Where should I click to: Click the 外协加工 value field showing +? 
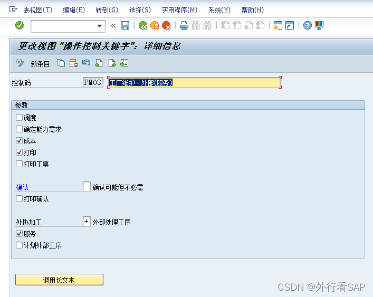(87, 222)
